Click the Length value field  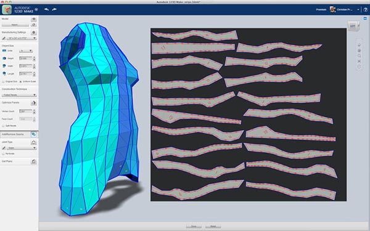point(26,74)
